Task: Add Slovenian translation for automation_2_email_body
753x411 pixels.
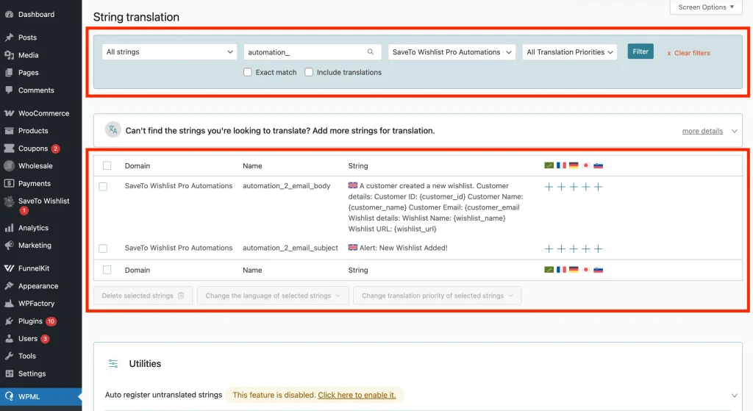Action: click(598, 187)
